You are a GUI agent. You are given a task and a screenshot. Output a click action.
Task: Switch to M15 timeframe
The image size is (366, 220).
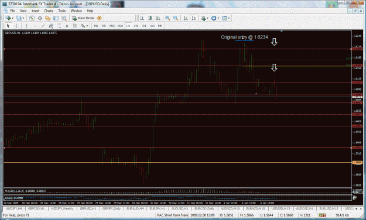pyautogui.click(x=112, y=26)
